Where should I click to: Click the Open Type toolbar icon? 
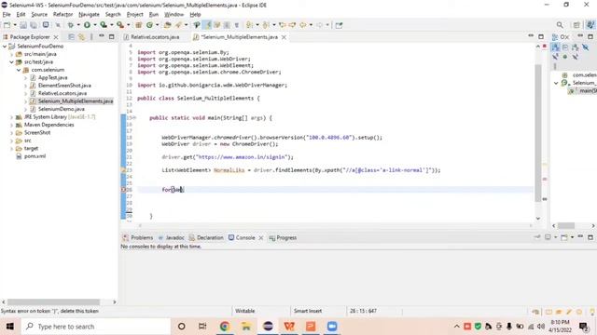point(168,25)
